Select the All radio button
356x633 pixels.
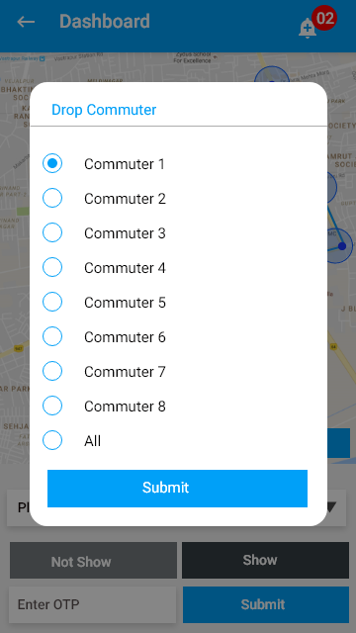[x=52, y=440]
